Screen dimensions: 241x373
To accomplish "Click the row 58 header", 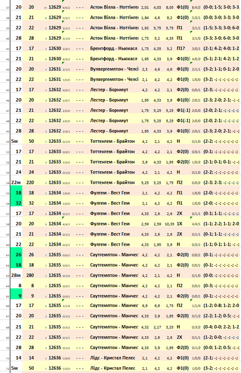I will [x=7, y=224].
